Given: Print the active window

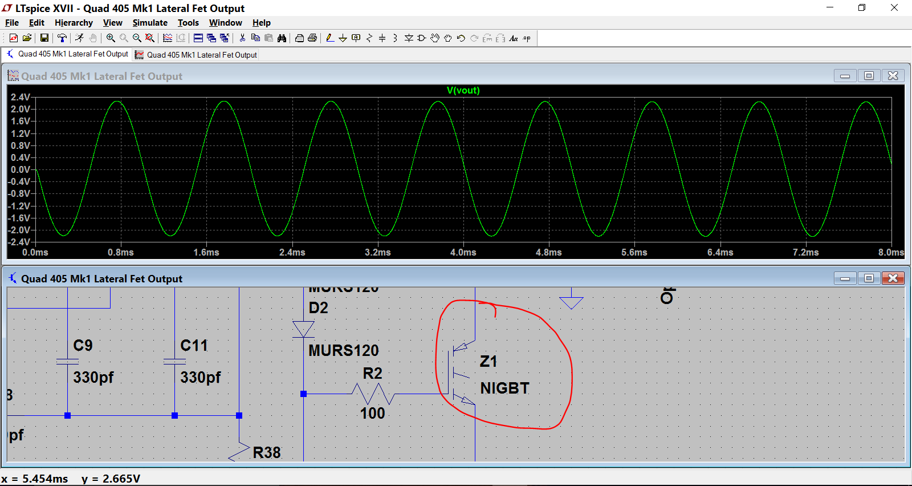Looking at the screenshot, I should click(312, 38).
